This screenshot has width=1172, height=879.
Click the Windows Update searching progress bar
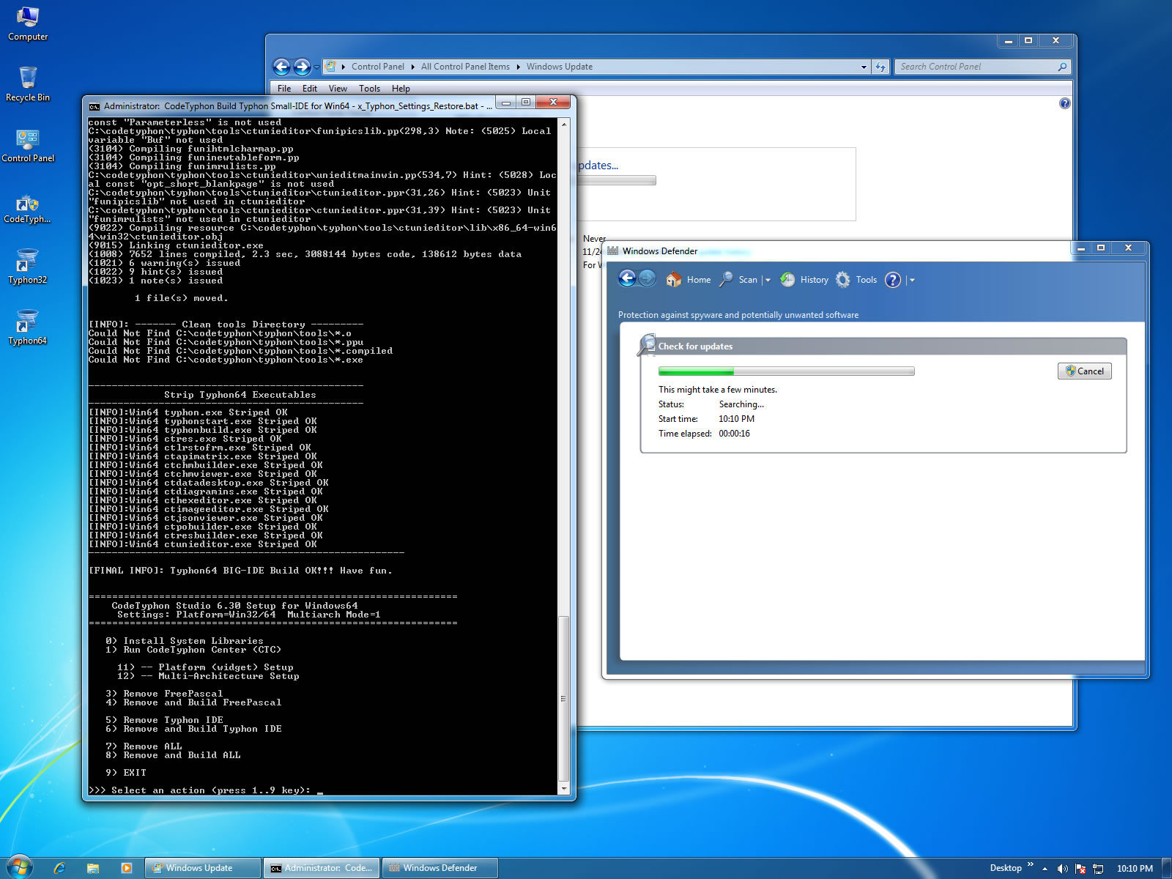(x=617, y=180)
